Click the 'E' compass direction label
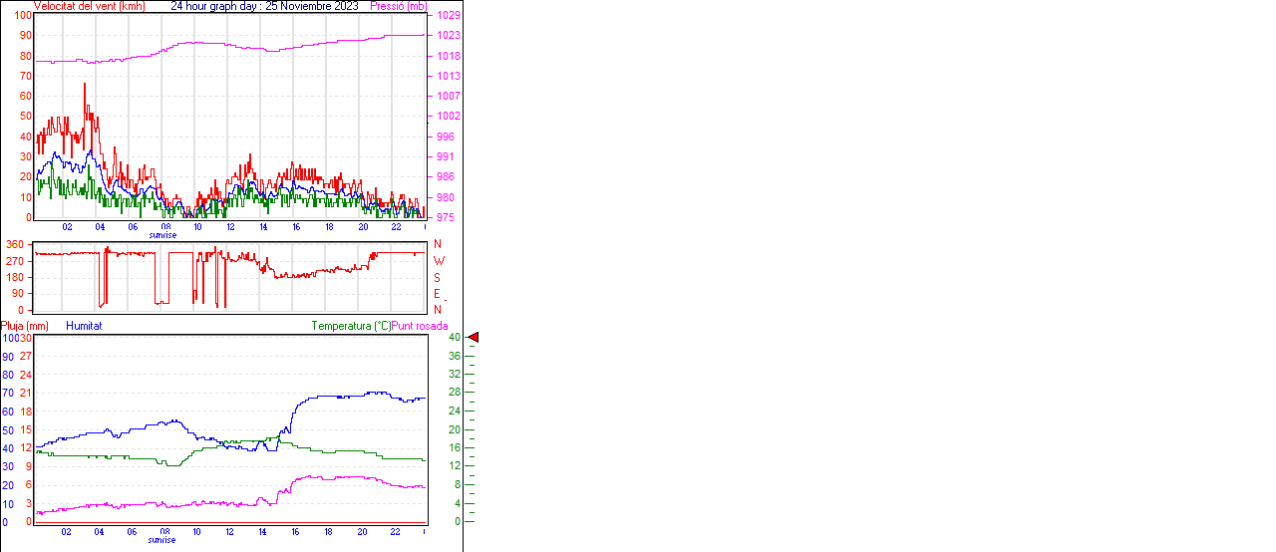This screenshot has height=552, width=1276. (x=437, y=294)
